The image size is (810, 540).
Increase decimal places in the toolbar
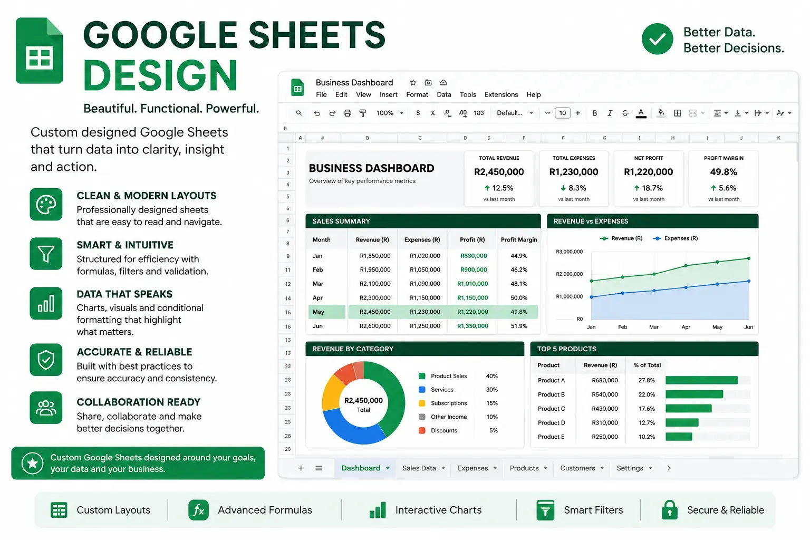463,113
